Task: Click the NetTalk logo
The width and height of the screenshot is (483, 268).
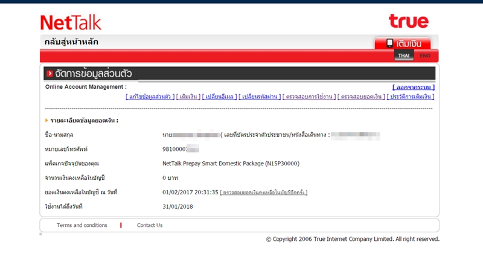Action: (71, 22)
